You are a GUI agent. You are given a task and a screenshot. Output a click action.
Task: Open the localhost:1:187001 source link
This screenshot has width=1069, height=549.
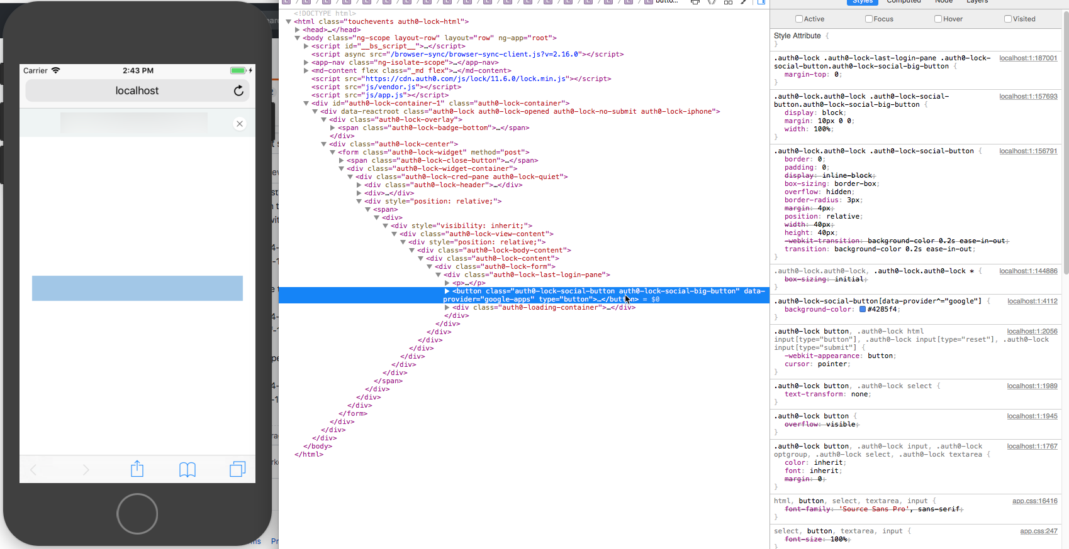(1028, 58)
